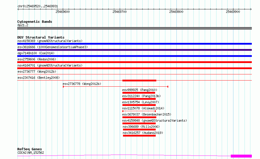Select the thin esv2736778 variant line
Image resolution: width=260 pixels, height=159 pixels.
click(x=116, y=87)
